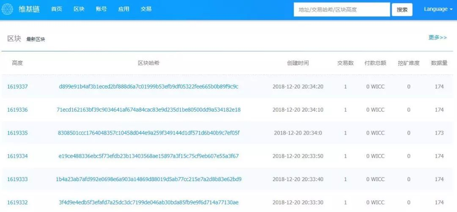The width and height of the screenshot is (457, 212).
Task: Open block height 1619334
Action: (17, 156)
